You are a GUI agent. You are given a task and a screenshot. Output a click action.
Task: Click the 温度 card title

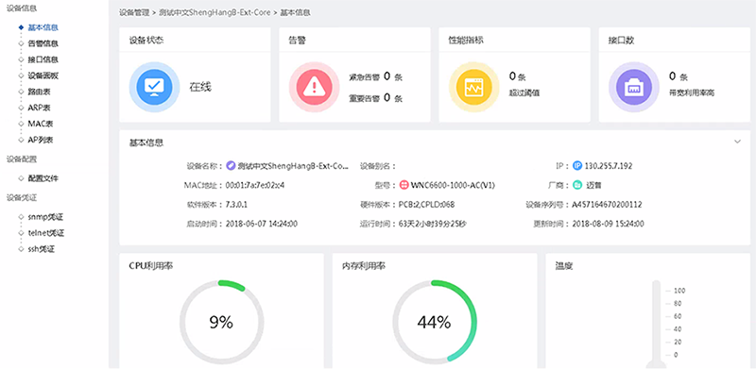(563, 266)
